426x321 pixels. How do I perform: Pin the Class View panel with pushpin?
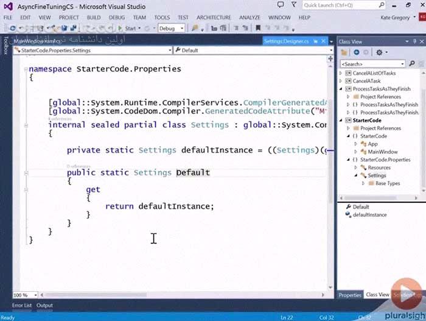point(414,41)
